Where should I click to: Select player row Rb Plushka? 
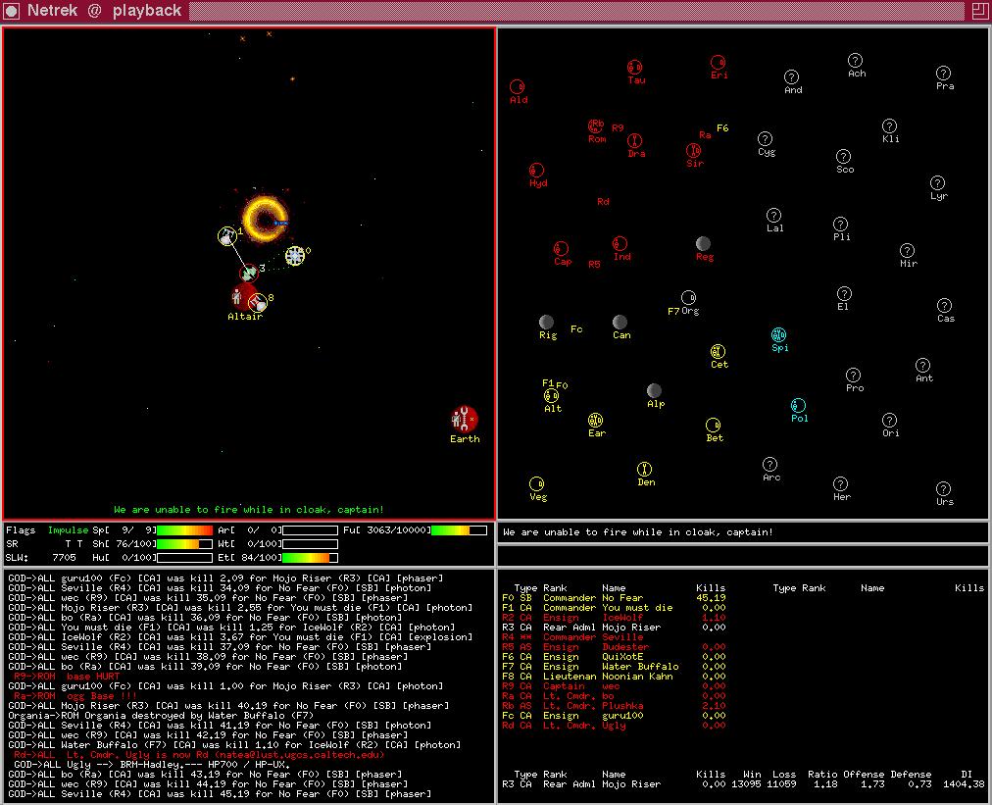(614, 706)
